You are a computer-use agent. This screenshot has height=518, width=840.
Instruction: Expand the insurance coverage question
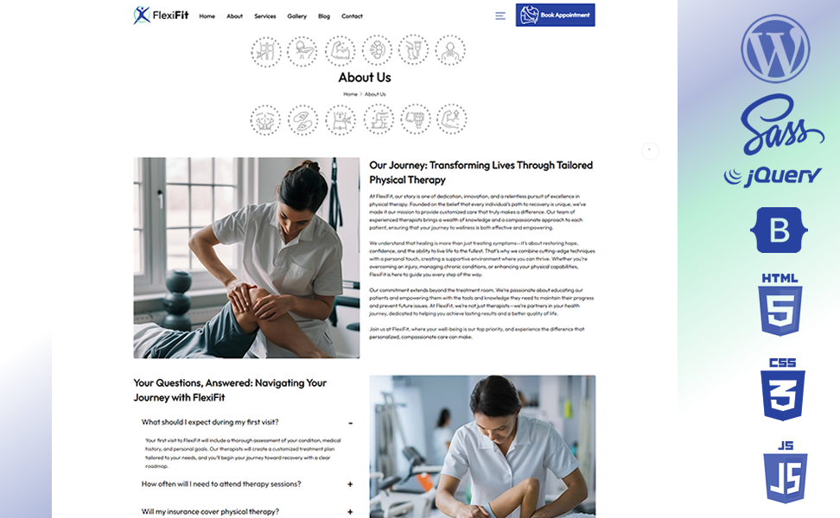(350, 512)
